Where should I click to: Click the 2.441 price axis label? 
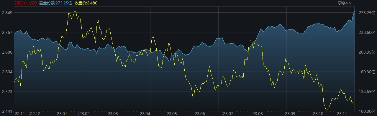(6, 111)
